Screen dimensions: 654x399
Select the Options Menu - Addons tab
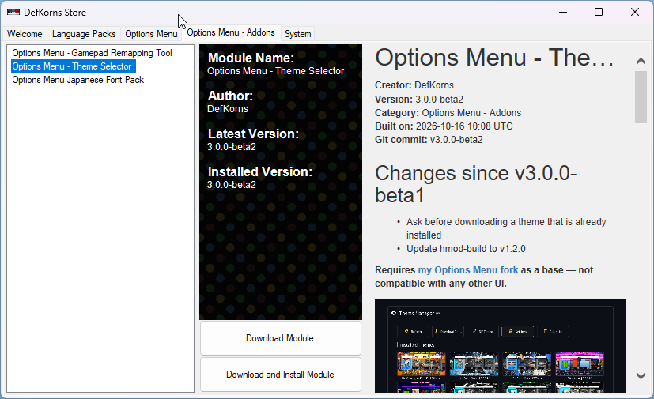pyautogui.click(x=231, y=32)
